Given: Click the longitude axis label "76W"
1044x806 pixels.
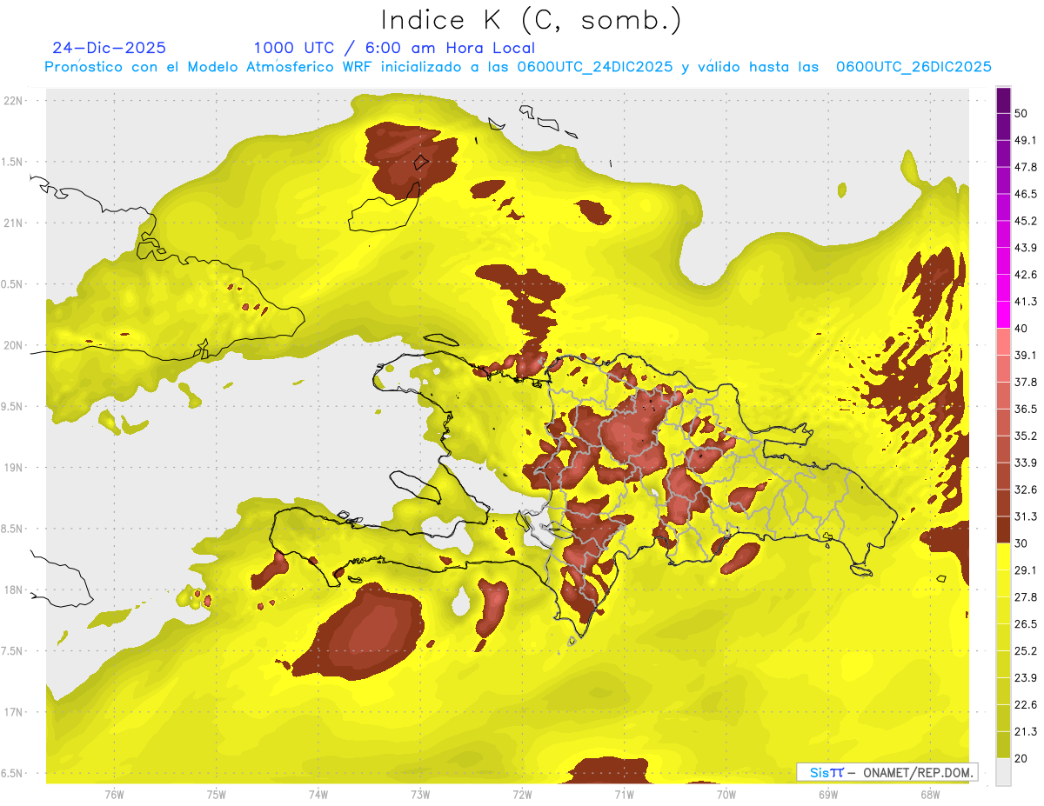Looking at the screenshot, I should coord(115,795).
